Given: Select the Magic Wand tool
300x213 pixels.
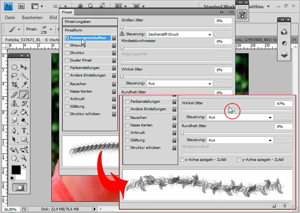Looking at the screenshot, I should pos(24,76).
